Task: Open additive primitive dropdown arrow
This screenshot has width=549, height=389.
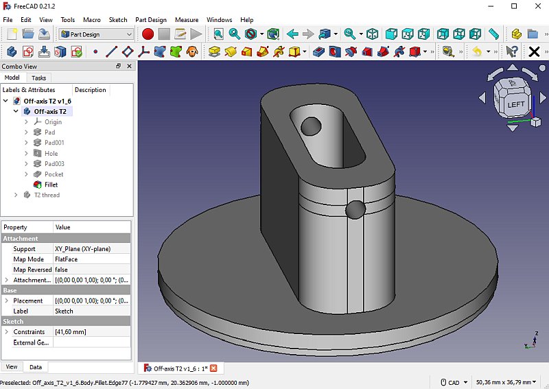Action: point(305,52)
